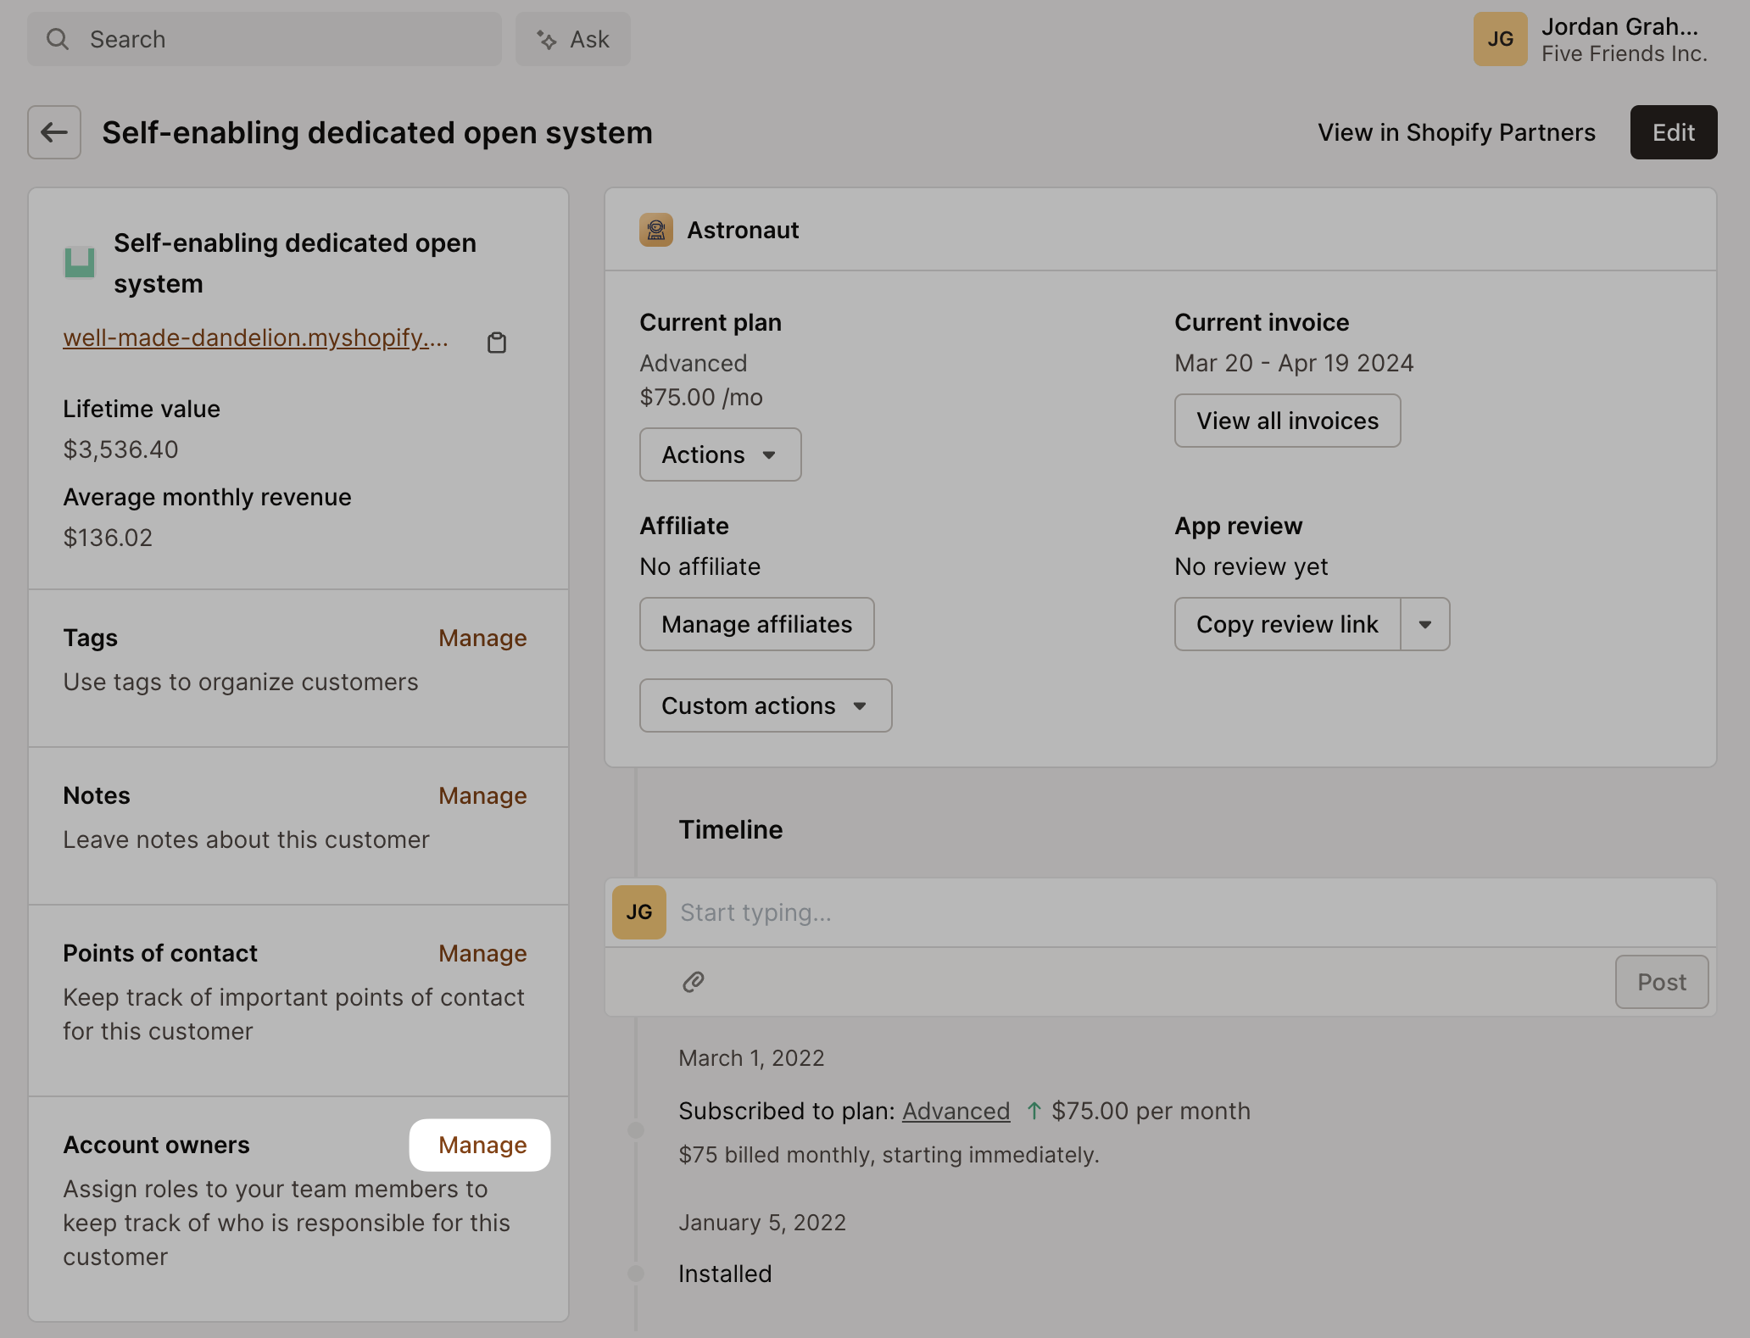1750x1338 pixels.
Task: Click the back arrow to return
Action: pyautogui.click(x=53, y=132)
